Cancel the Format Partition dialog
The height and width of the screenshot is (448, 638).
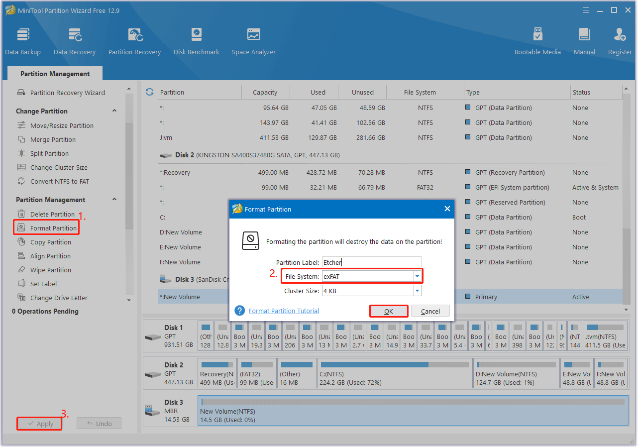[x=430, y=311]
